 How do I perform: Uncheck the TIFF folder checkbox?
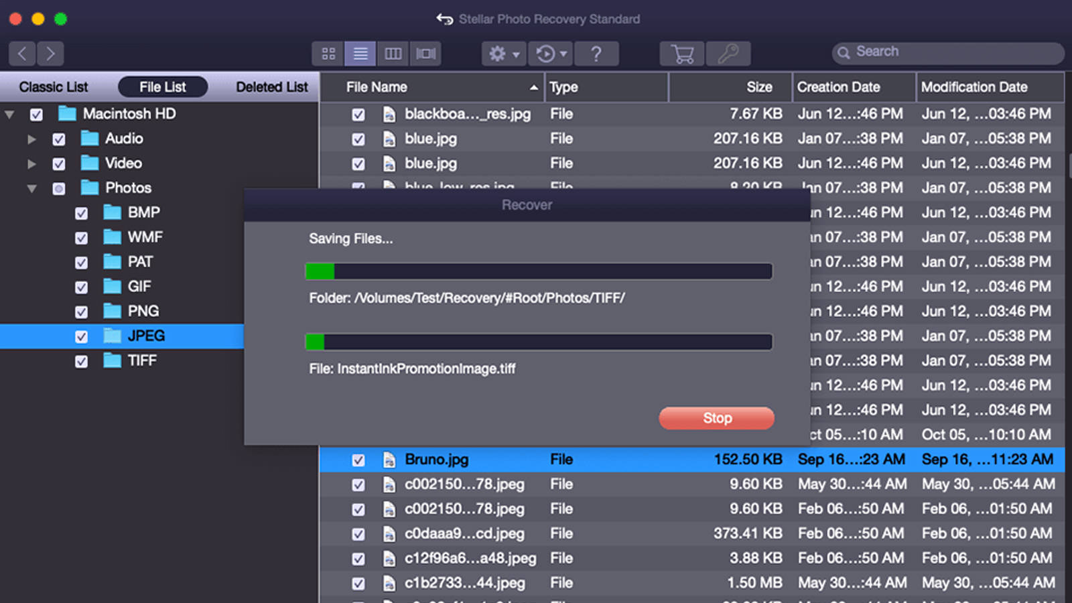point(82,362)
